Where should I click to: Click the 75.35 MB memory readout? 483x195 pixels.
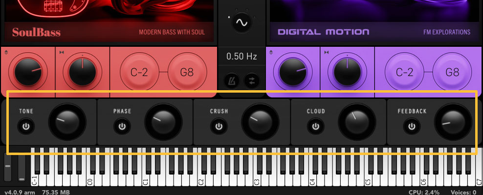point(56,192)
